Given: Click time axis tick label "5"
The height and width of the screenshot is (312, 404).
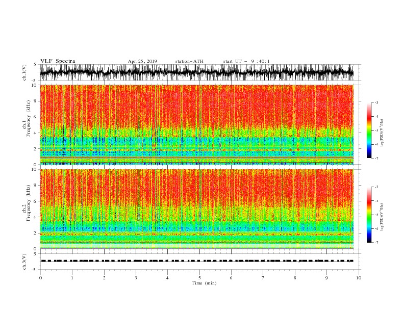Looking at the screenshot, I should click(x=199, y=278).
